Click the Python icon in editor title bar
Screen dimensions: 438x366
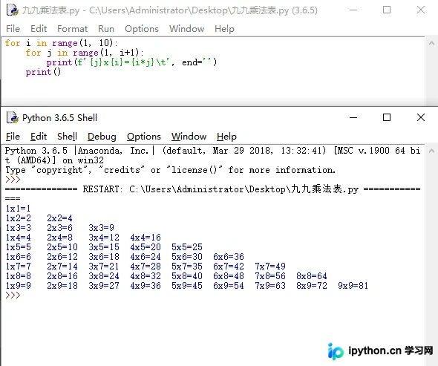pyautogui.click(x=13, y=10)
